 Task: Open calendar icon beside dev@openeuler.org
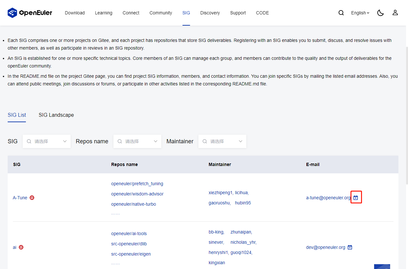pos(350,247)
